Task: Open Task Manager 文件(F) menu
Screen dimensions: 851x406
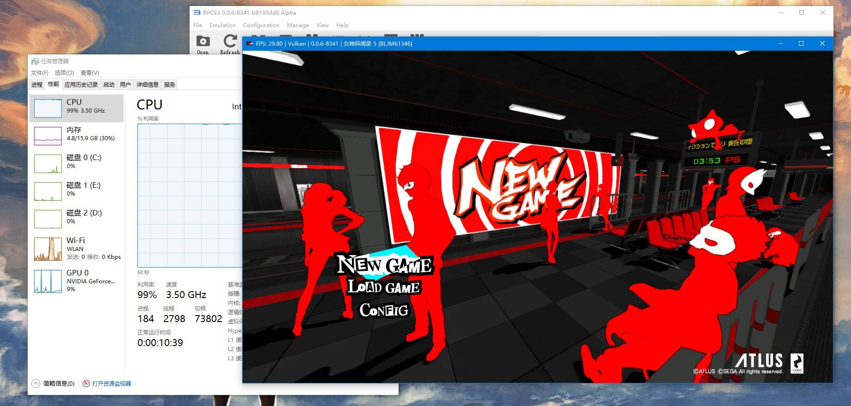Action: point(40,73)
